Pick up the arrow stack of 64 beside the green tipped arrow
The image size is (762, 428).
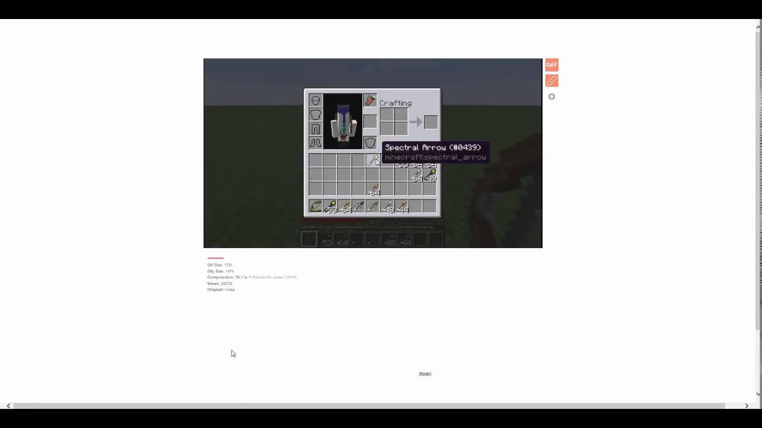tap(416, 175)
